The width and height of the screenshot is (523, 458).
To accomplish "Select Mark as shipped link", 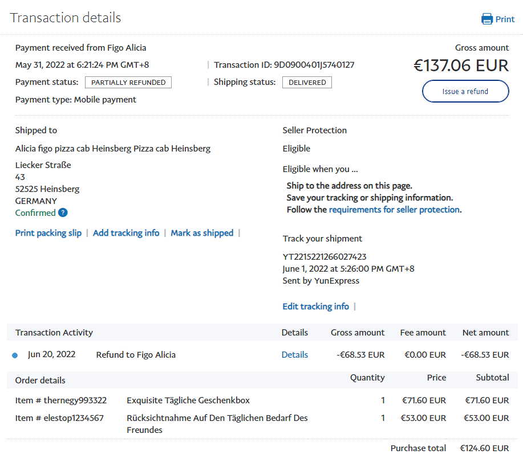I will point(202,233).
